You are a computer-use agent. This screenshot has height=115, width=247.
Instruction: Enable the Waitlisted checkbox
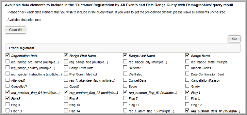pos(125,74)
